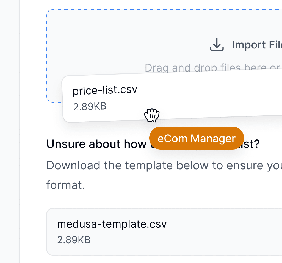Click the medusa-template.csv file name text

point(112,224)
